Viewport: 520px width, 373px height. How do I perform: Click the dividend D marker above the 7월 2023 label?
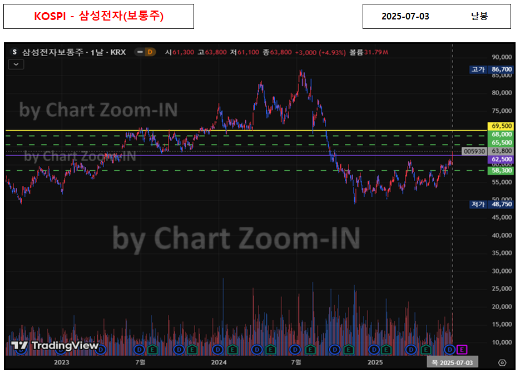click(x=139, y=350)
